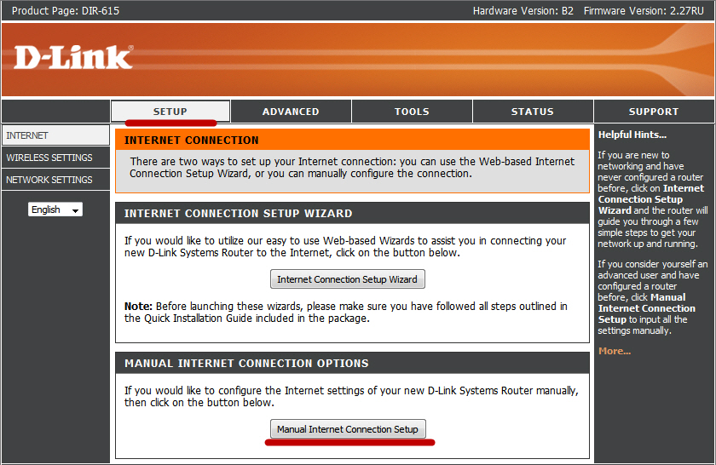Click the orange INTERNET CONNECTION header
Viewport: 716px width, 465px height.
(192, 140)
